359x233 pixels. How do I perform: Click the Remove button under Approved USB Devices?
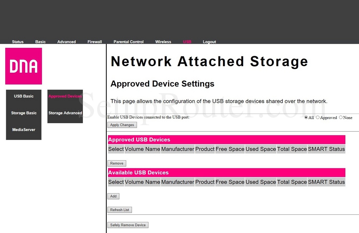click(x=117, y=163)
